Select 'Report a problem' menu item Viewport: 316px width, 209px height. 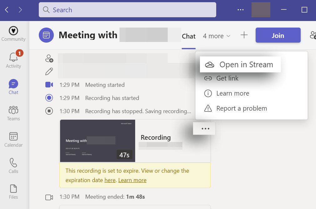click(242, 108)
